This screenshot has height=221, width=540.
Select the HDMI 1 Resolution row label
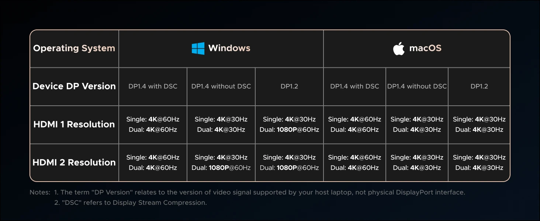tap(74, 124)
